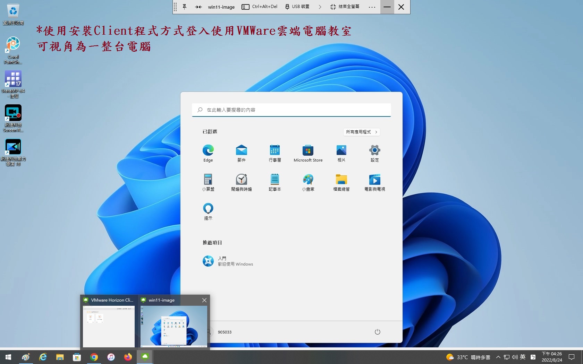Open the USB 裝置 devices menu
The height and width of the screenshot is (364, 583).
click(297, 7)
